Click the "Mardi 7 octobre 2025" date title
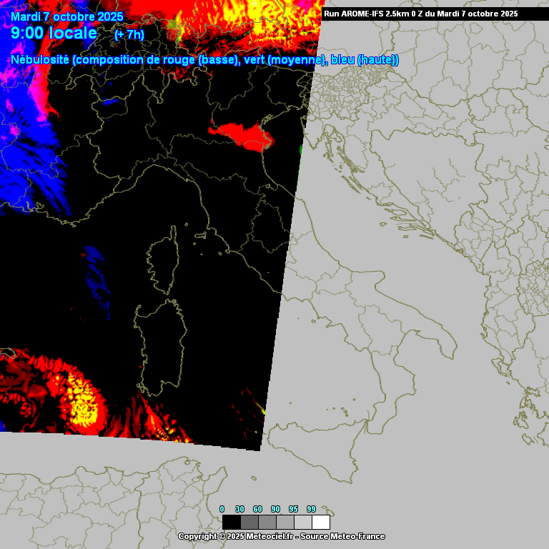 [x=66, y=16]
